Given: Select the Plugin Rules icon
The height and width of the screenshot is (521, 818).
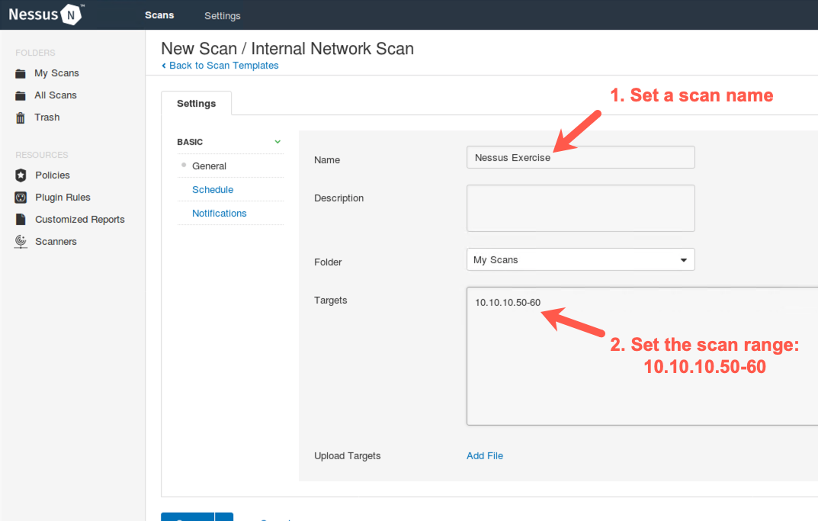Looking at the screenshot, I should (x=21, y=198).
